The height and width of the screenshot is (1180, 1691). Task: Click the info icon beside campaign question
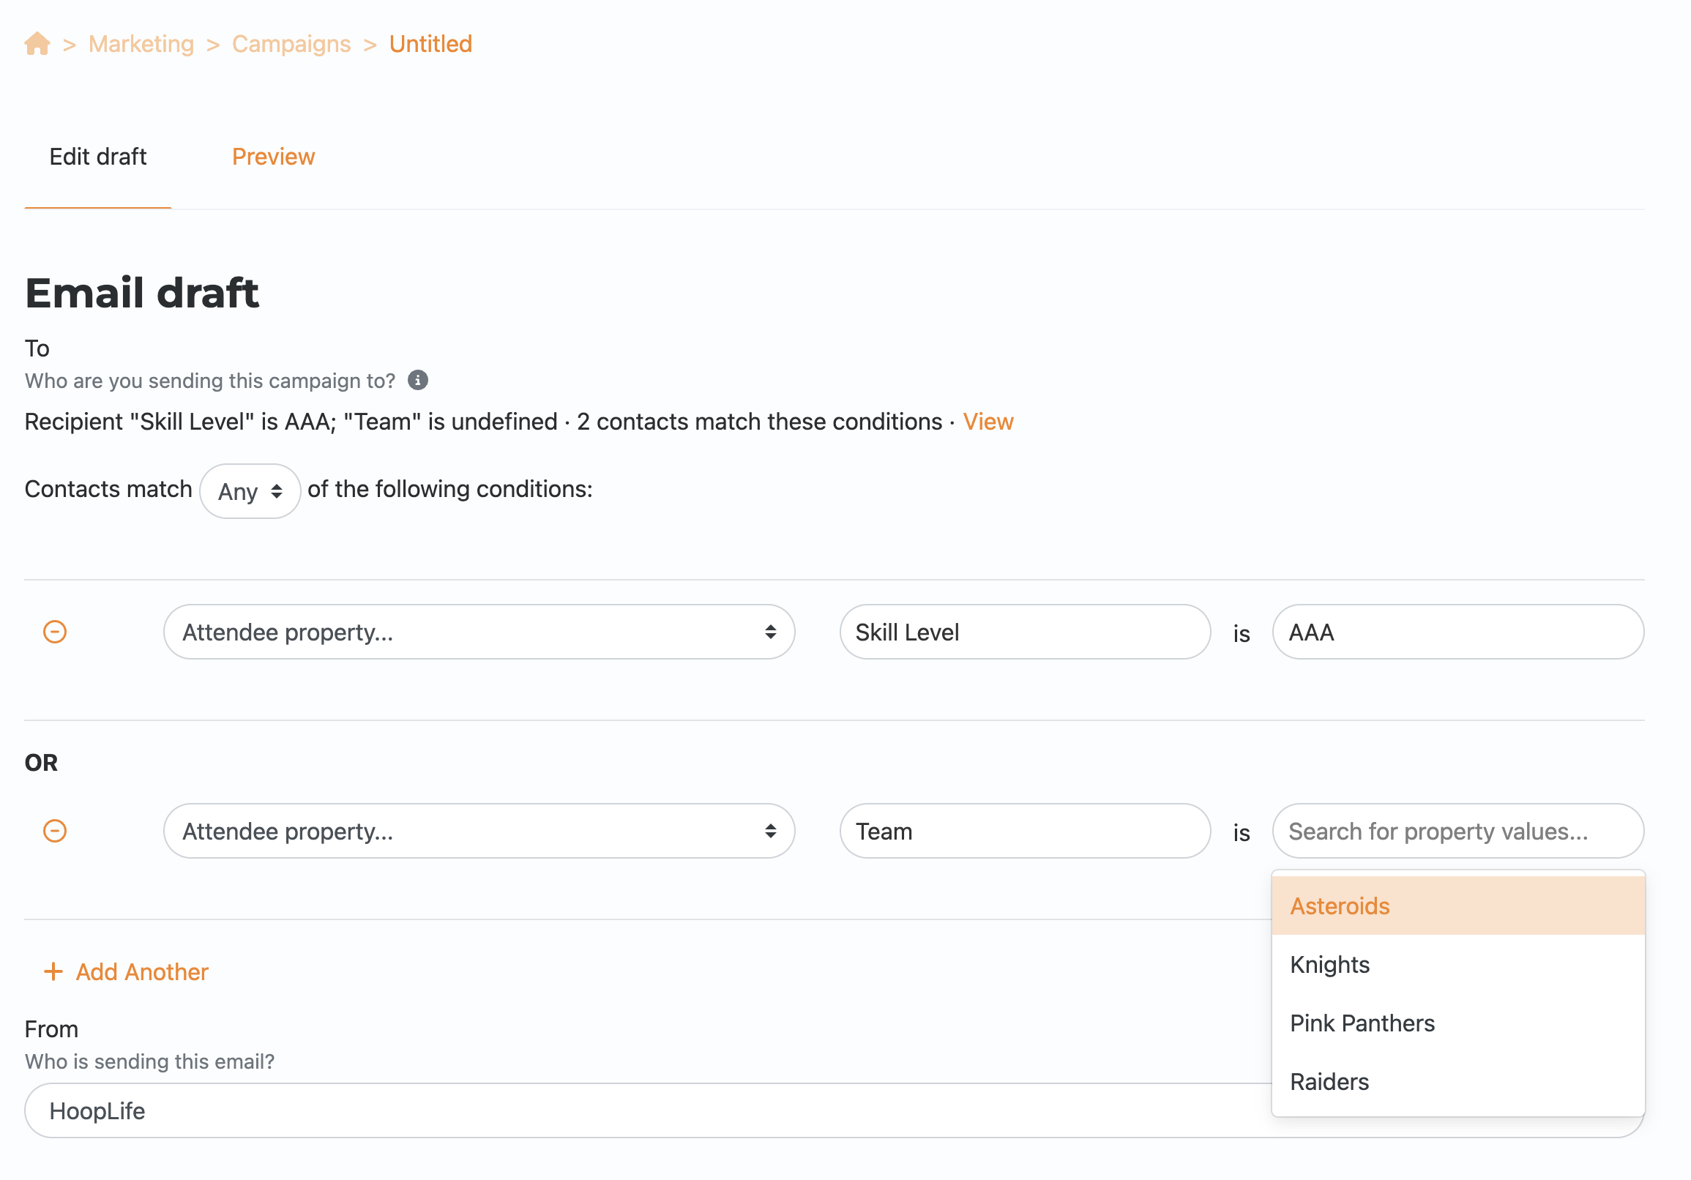click(x=417, y=380)
